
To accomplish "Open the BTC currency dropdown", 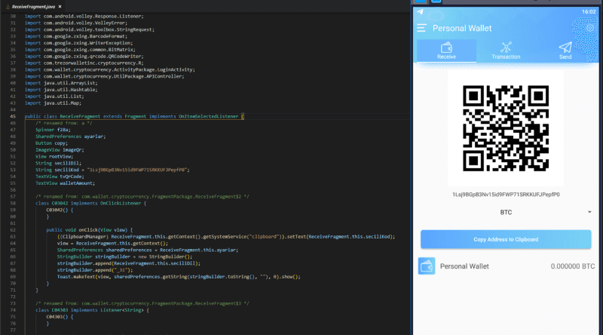I will coord(506,212).
